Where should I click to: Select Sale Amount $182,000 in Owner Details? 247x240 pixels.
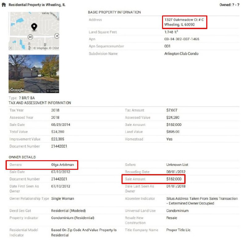(174, 179)
